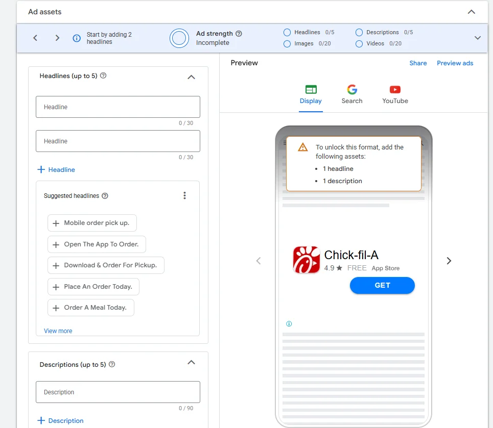Show previous preview format arrow
Image resolution: width=493 pixels, height=428 pixels.
(259, 261)
